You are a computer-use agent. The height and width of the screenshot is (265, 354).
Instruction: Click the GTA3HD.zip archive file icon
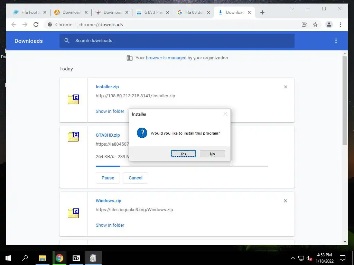coord(73,137)
